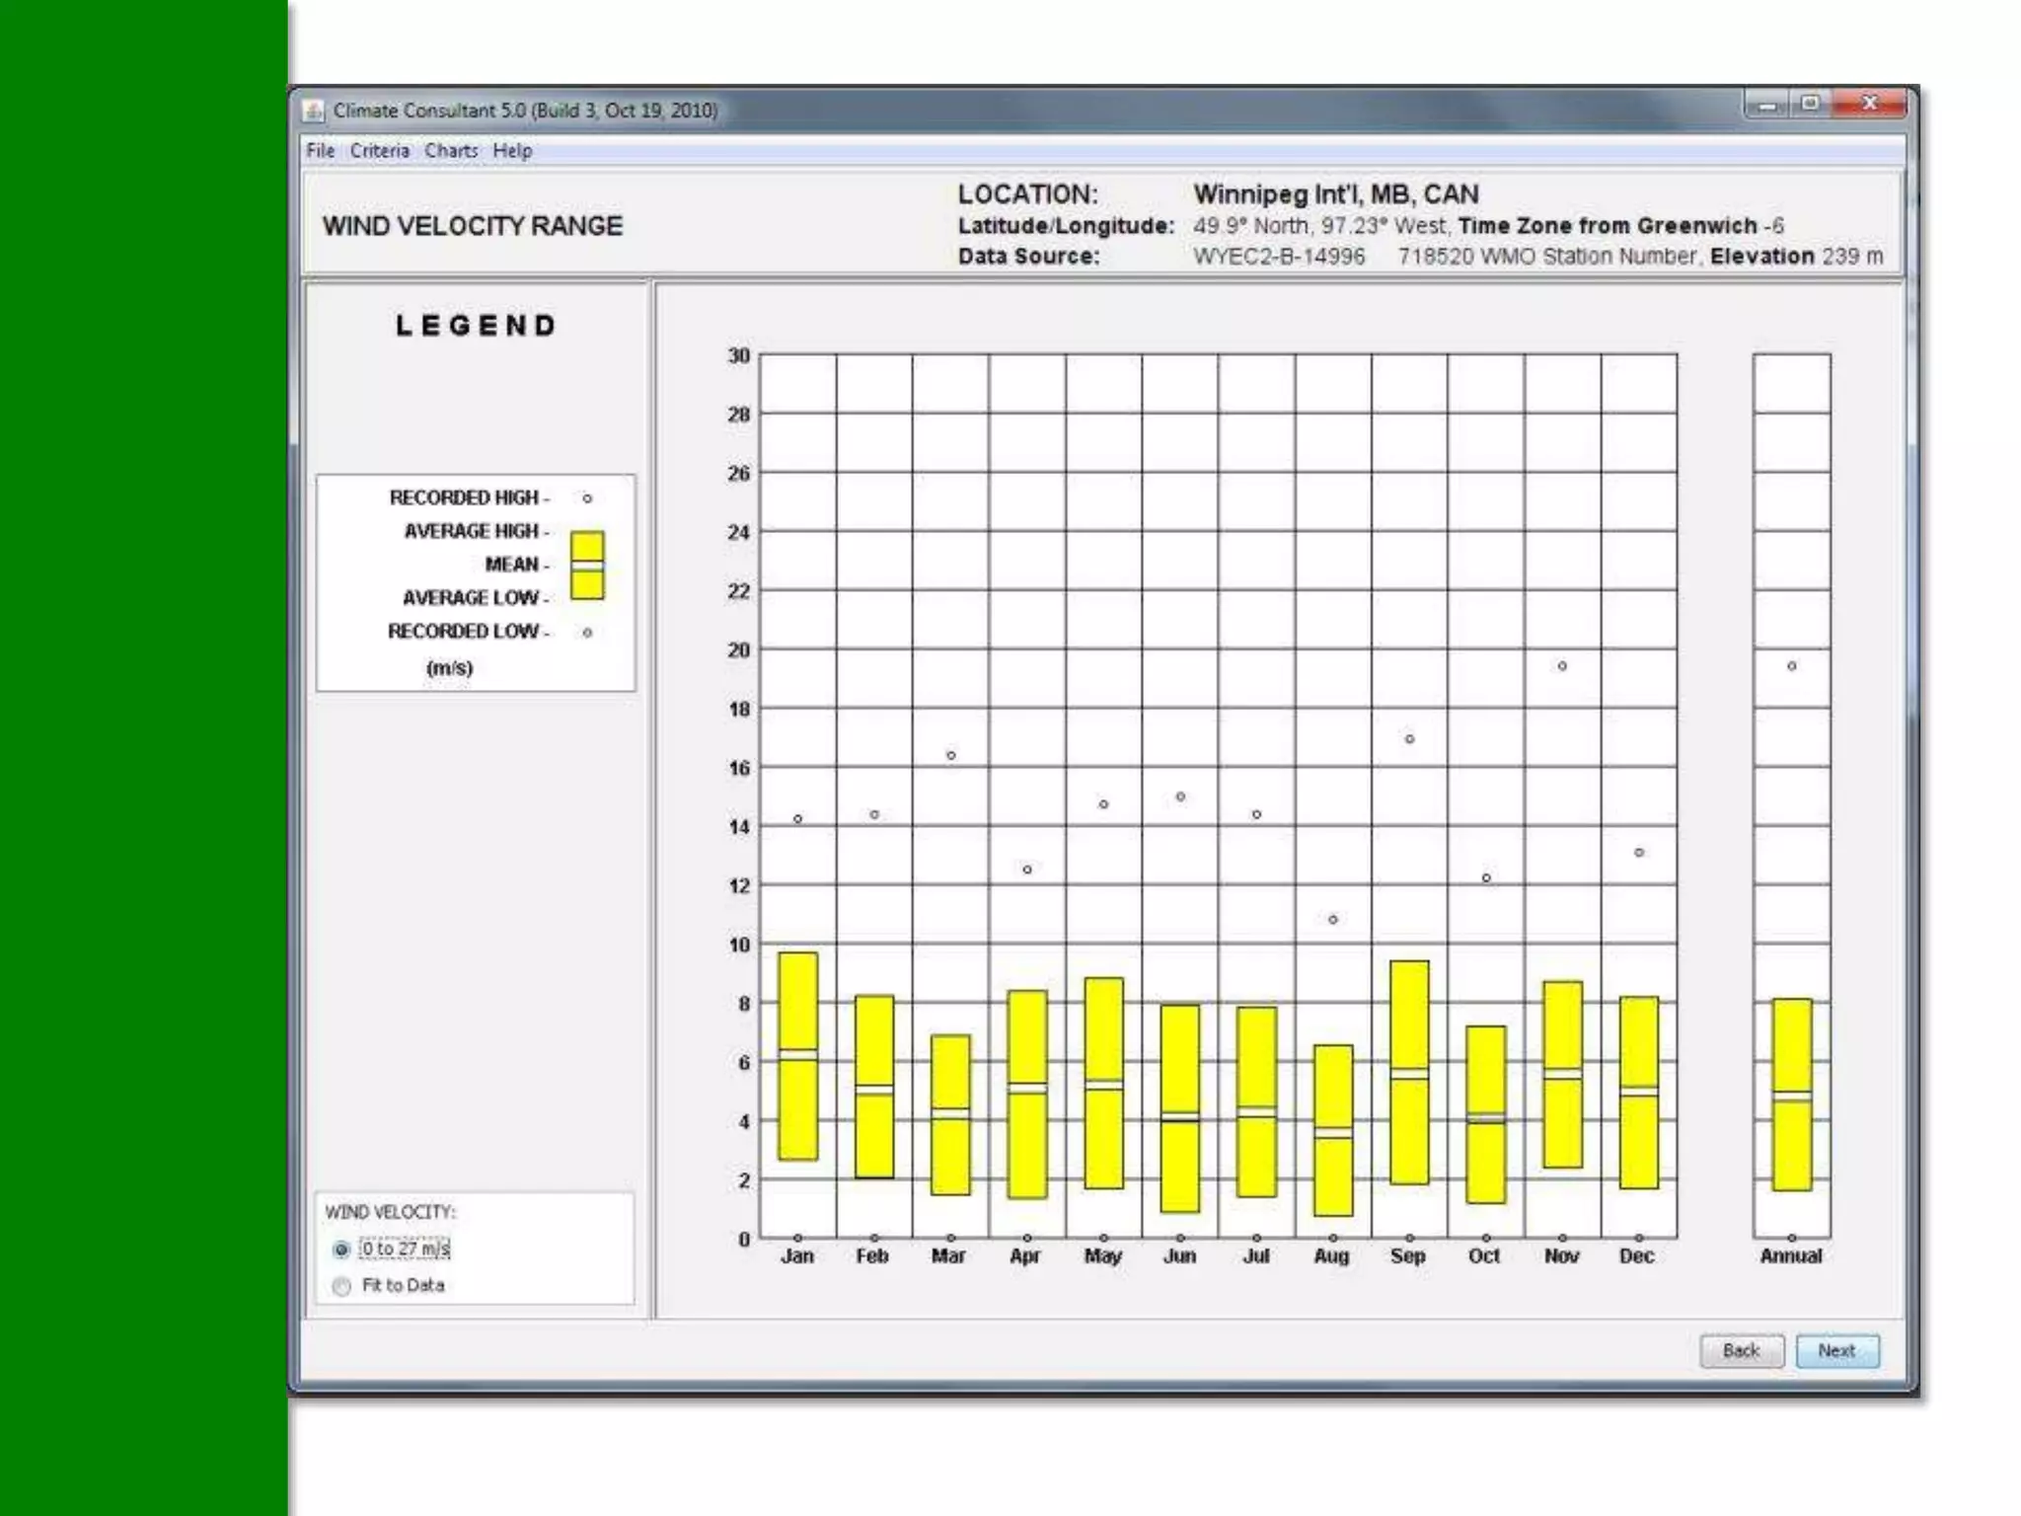This screenshot has width=2021, height=1516.
Task: Click November's recorded high wind data point
Action: pyautogui.click(x=1562, y=666)
